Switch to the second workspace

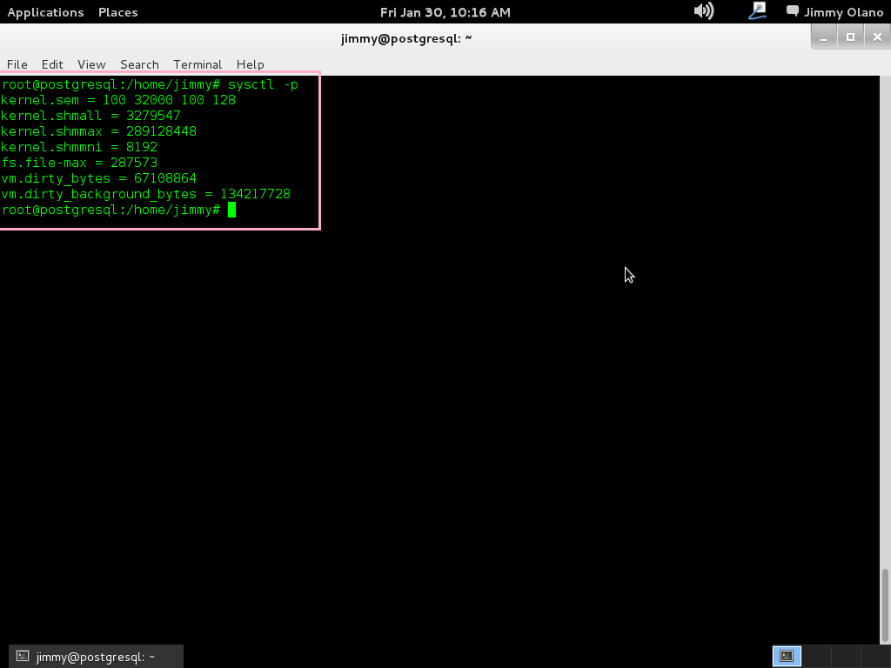[x=815, y=657]
